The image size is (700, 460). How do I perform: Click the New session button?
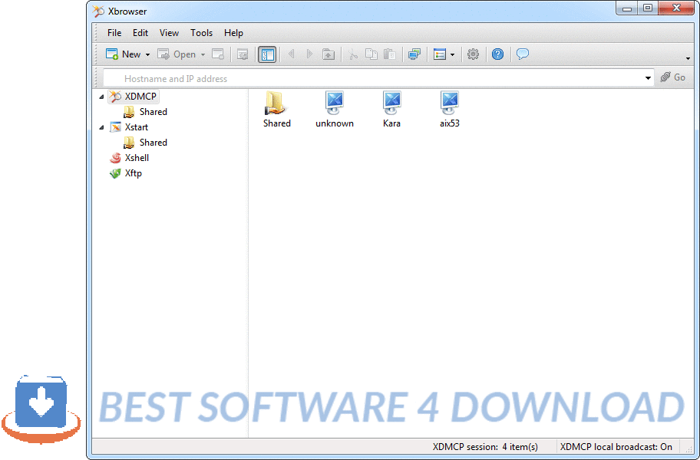(x=123, y=54)
